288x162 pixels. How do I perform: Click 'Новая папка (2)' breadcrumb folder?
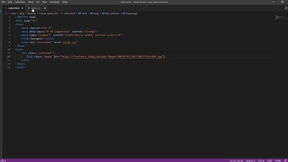click(48, 13)
